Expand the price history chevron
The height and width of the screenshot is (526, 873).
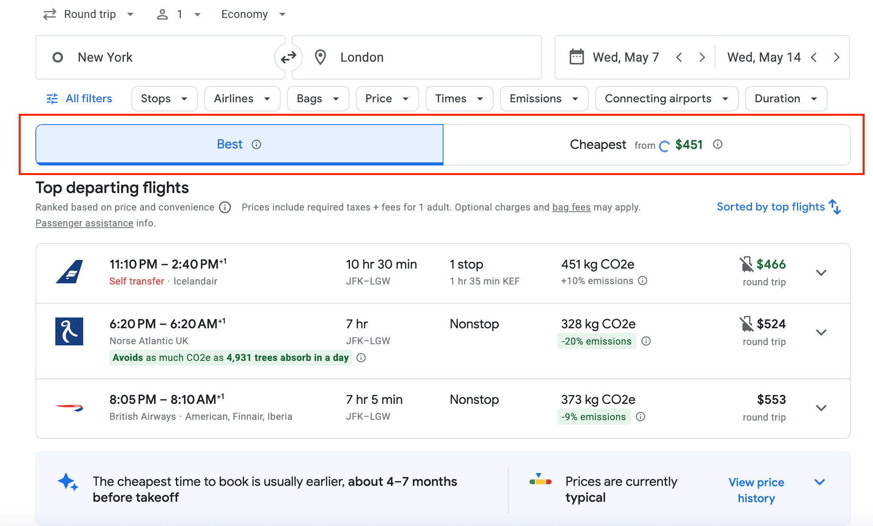point(820,482)
